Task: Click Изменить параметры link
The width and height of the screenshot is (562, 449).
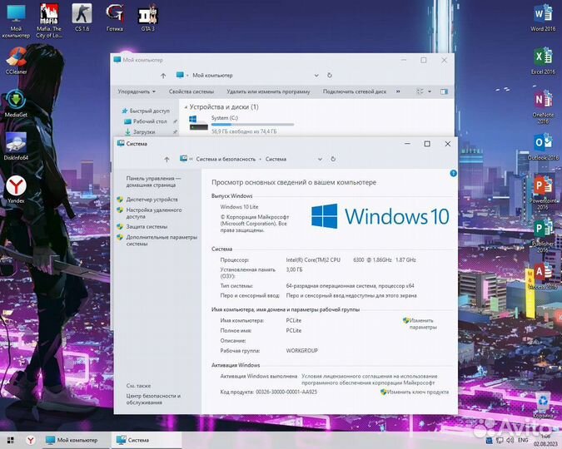Action: (422, 323)
